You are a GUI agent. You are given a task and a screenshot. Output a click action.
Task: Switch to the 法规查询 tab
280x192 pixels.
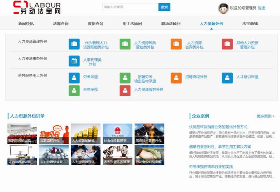[x=60, y=24]
